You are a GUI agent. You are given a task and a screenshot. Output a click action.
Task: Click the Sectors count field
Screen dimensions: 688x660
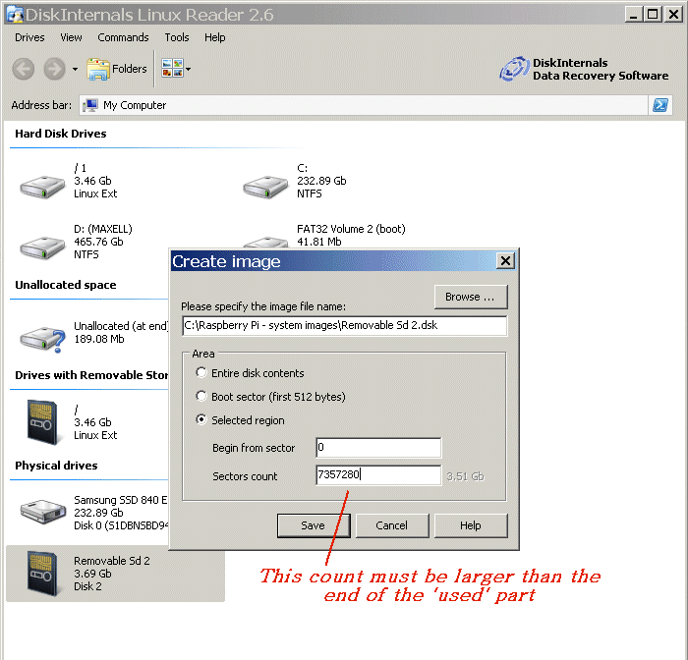(378, 475)
